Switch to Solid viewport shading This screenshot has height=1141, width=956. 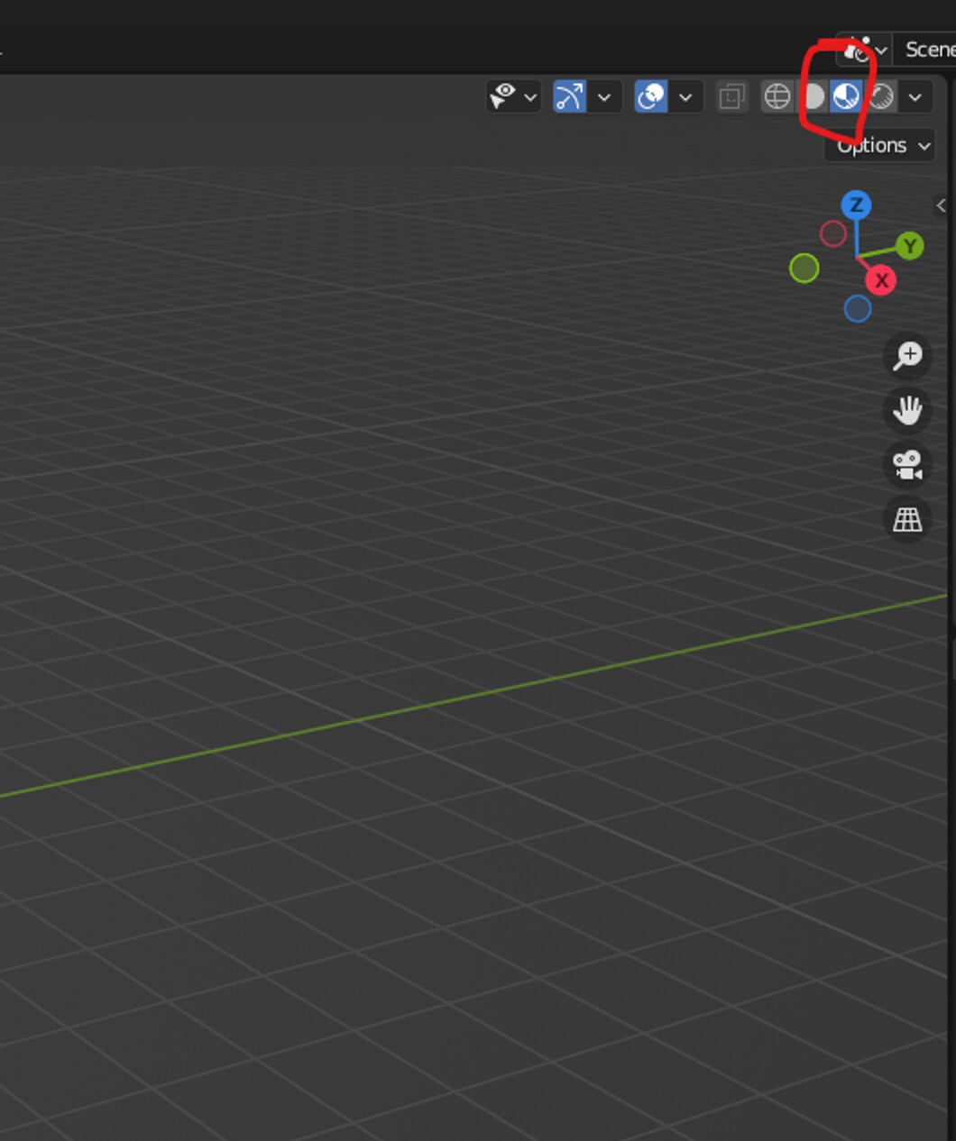point(812,96)
